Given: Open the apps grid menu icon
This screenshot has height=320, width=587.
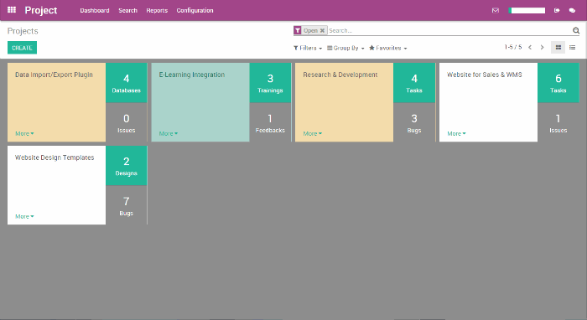Looking at the screenshot, I should [12, 10].
